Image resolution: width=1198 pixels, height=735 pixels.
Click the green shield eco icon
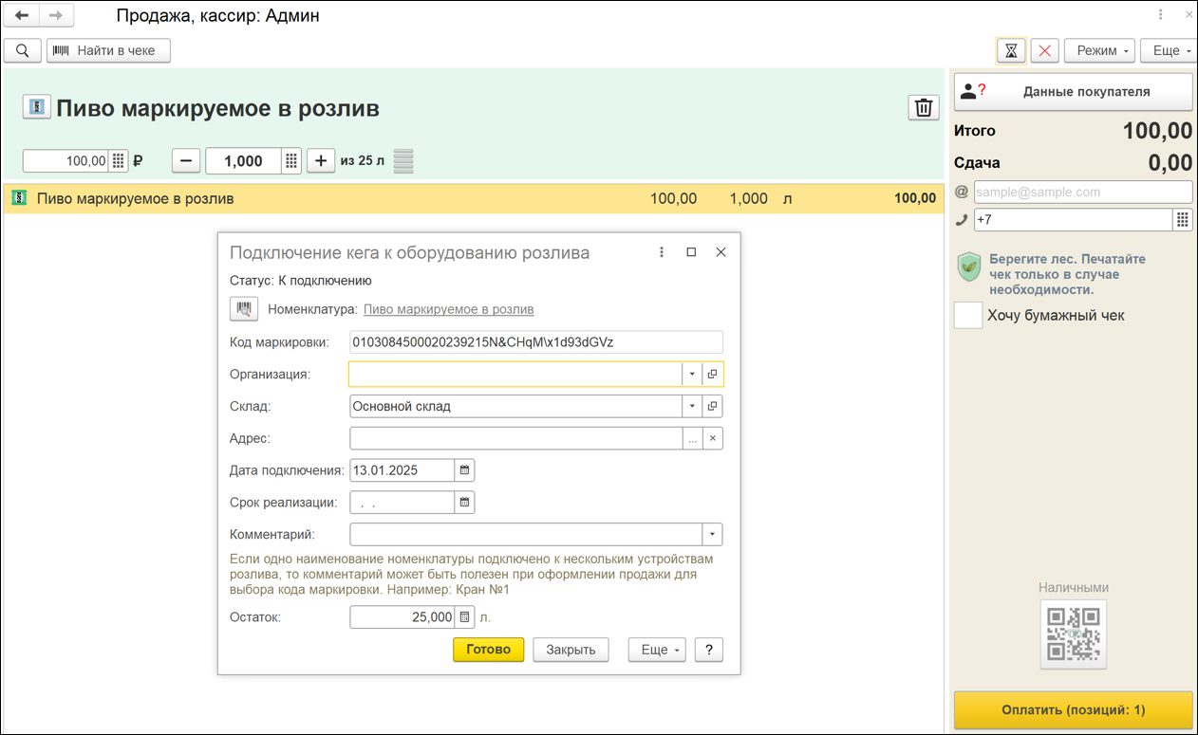click(969, 267)
